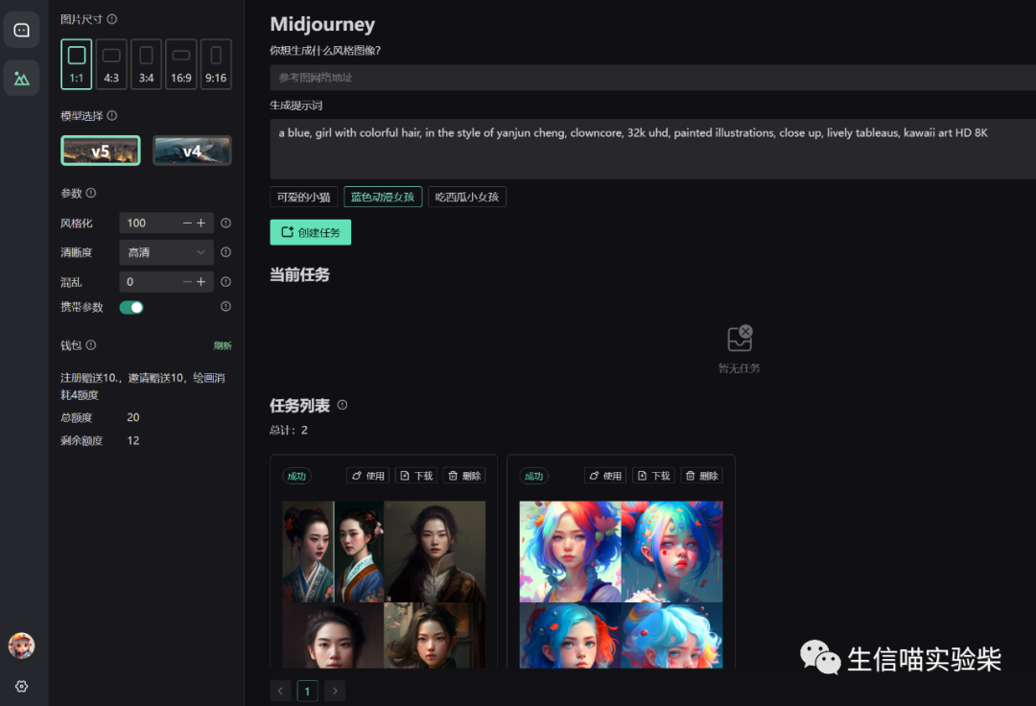The width and height of the screenshot is (1036, 706).
Task: Click the 刷新 link in wallet section
Action: (222, 346)
